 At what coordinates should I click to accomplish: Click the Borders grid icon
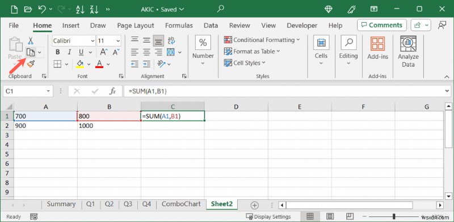tap(57, 64)
